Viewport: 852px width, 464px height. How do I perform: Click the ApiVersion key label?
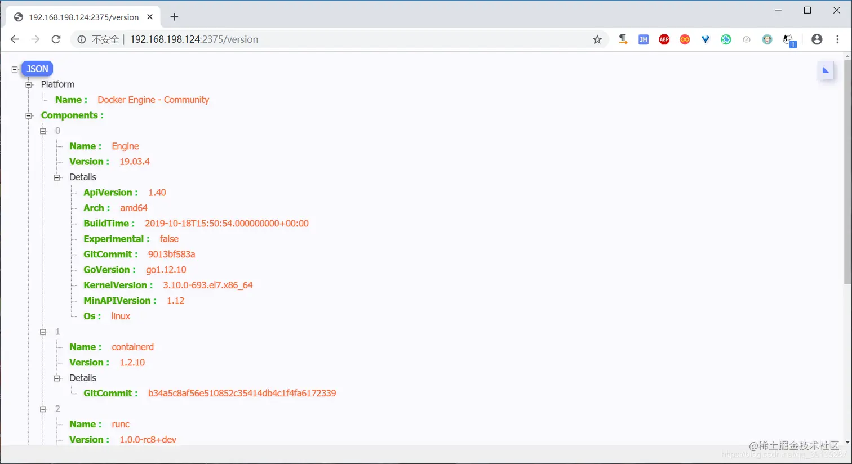(110, 193)
